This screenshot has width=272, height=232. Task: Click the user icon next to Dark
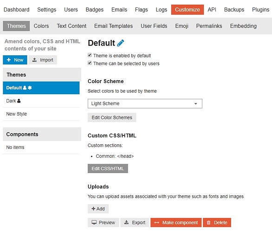pos(19,101)
